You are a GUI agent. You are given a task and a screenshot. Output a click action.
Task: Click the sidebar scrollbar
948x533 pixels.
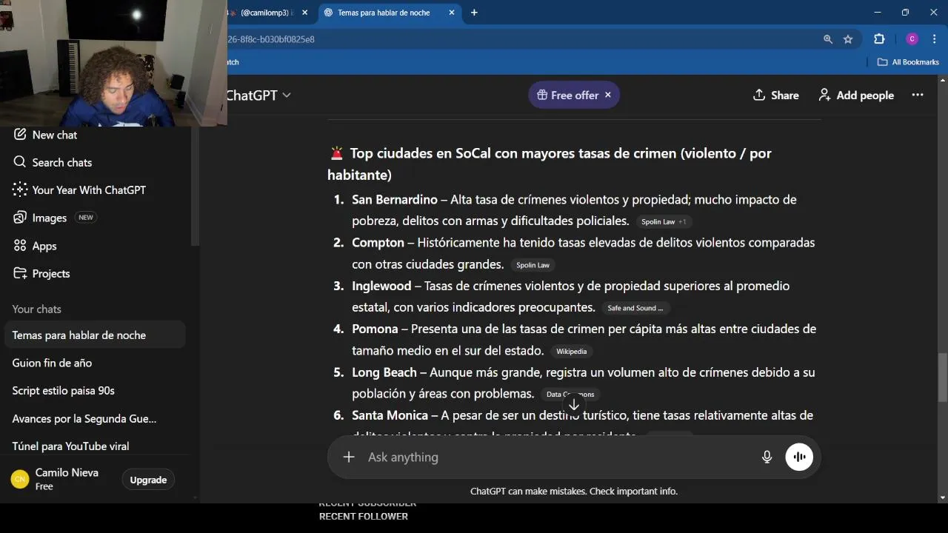(196, 185)
